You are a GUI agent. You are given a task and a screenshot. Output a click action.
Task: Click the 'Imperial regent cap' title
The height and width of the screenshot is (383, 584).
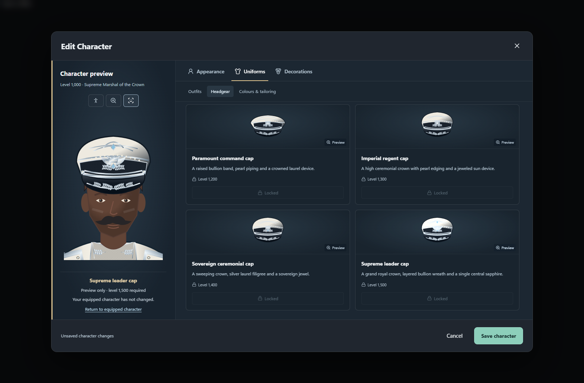coord(385,158)
